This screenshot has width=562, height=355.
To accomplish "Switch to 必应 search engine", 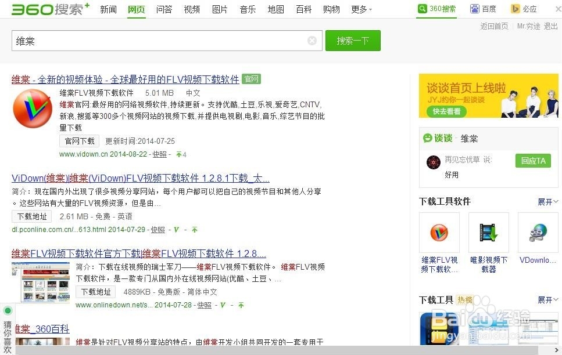I will 524,9.
